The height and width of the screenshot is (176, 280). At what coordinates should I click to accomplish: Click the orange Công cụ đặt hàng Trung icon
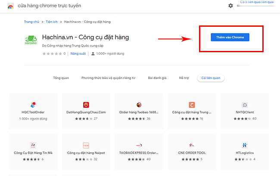pyautogui.click(x=192, y=105)
